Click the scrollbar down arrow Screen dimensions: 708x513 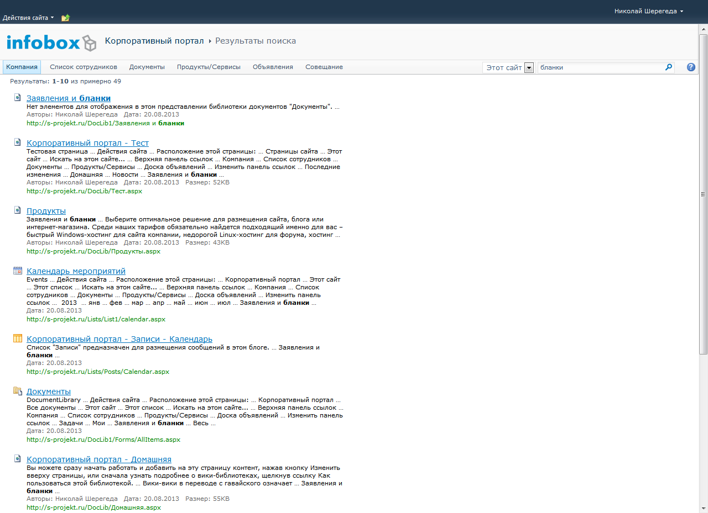[x=703, y=508]
